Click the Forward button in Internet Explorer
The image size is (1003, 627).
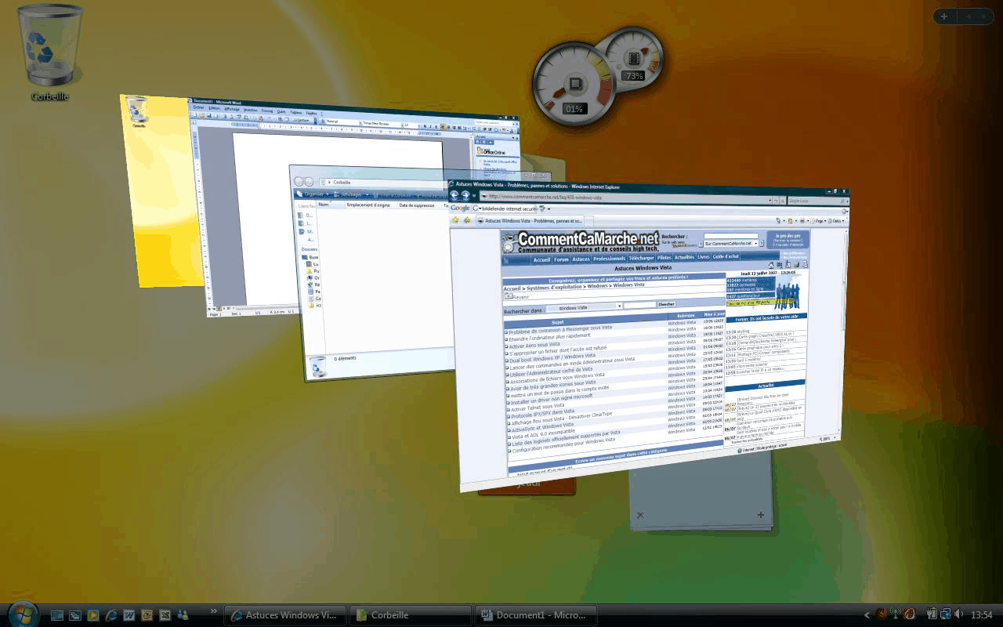pyautogui.click(x=465, y=195)
